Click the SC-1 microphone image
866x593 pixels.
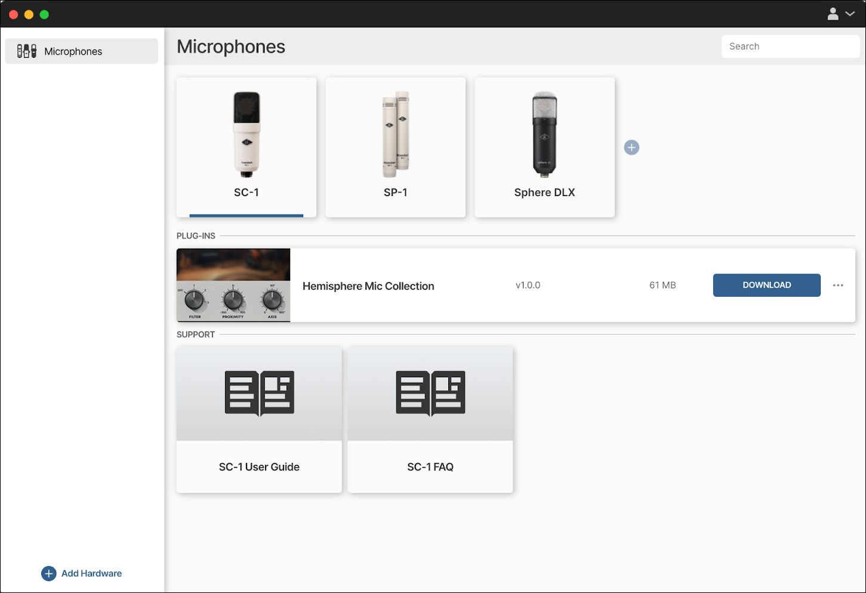(x=246, y=134)
